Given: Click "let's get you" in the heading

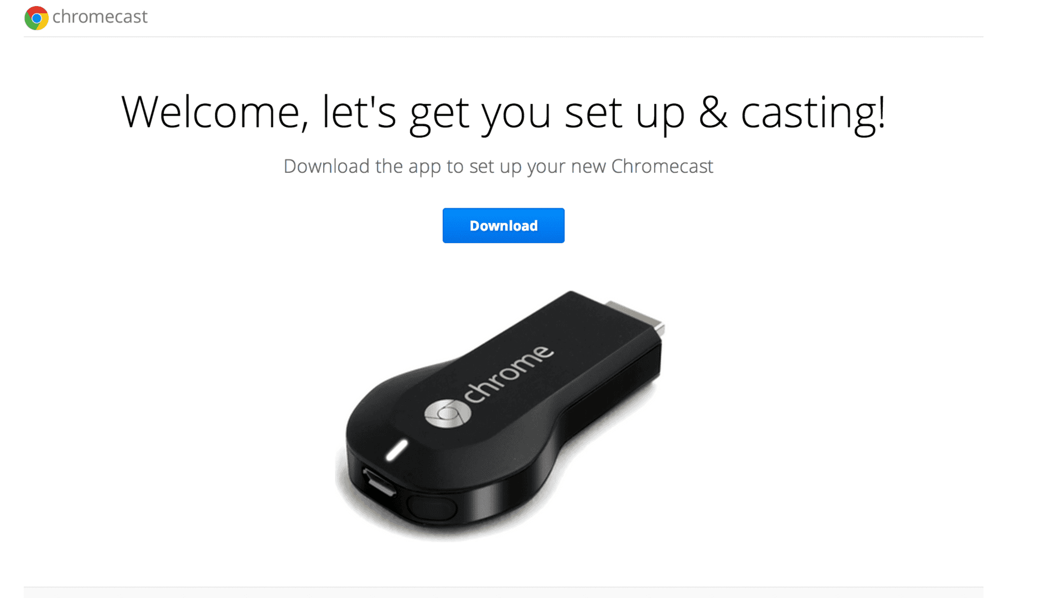Looking at the screenshot, I should click(x=437, y=115).
